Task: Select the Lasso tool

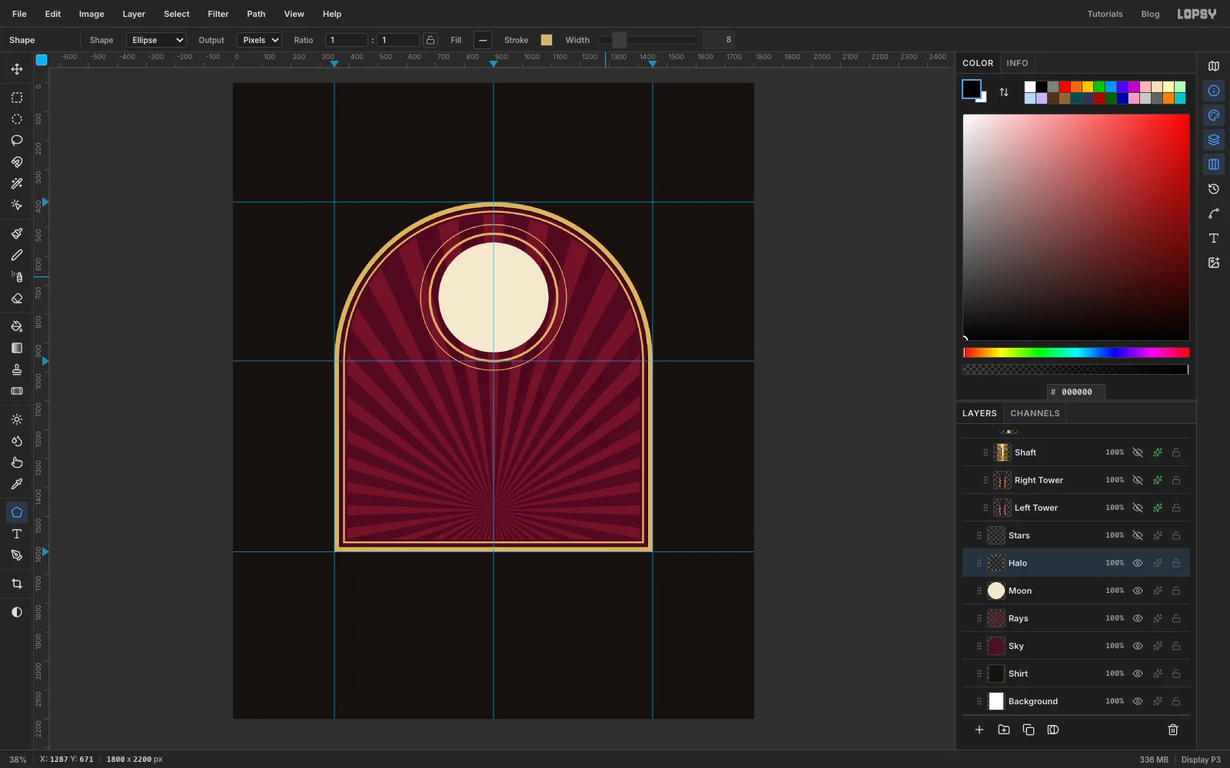Action: click(17, 141)
